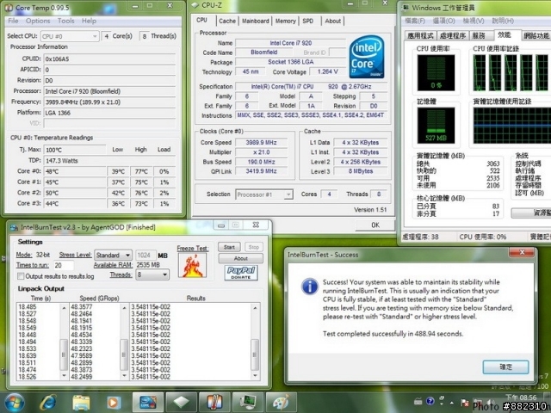Open the Threads dropdown in IntelBurnTest
Screen dimensions: 551x413
pos(152,274)
